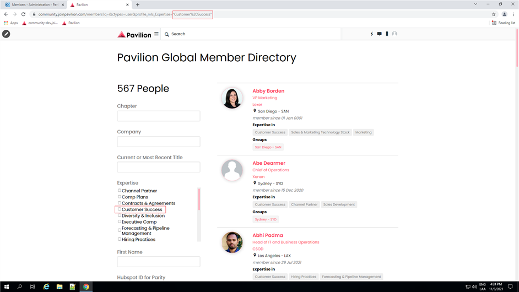Check the Diversity & Inclusion checkbox
519x292 pixels.
(120, 215)
